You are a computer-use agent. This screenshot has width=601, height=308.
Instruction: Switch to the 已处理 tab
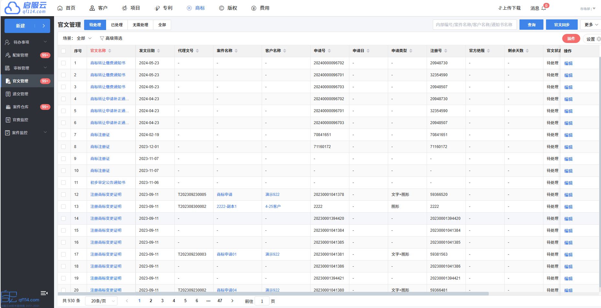117,25
